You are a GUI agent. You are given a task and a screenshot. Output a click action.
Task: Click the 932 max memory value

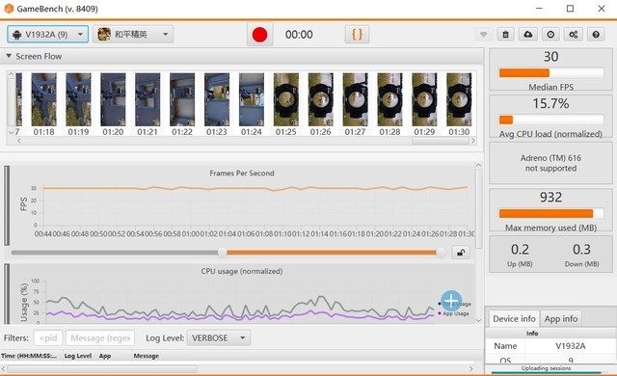point(550,197)
